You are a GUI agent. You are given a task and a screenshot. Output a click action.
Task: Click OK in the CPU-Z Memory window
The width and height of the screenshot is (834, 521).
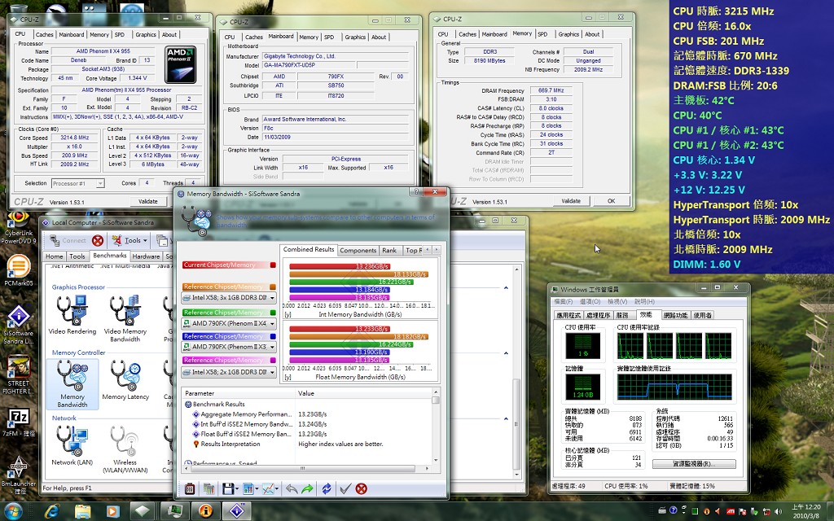pyautogui.click(x=611, y=201)
